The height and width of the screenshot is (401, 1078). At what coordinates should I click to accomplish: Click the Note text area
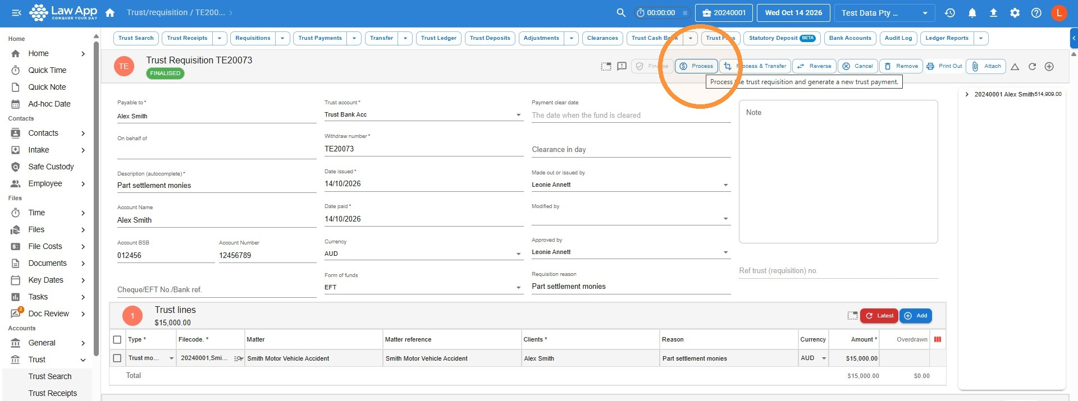point(838,172)
